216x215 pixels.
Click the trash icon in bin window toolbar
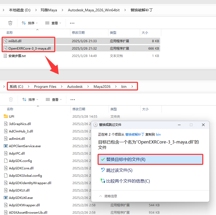coord(11,99)
